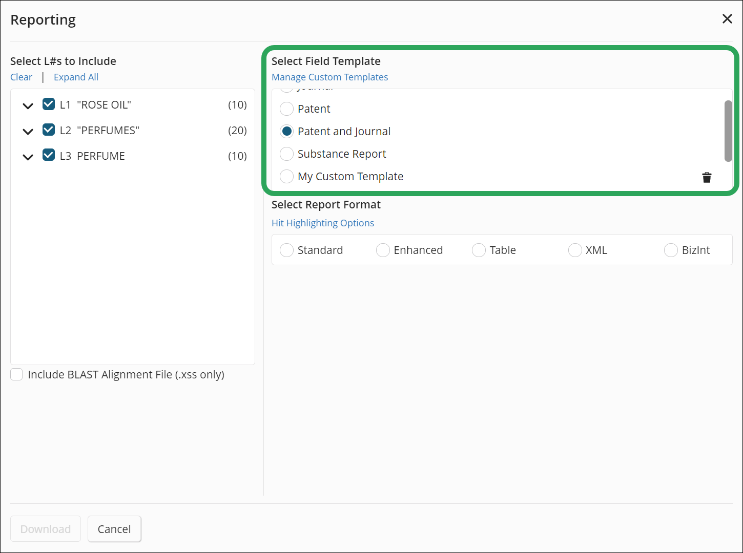Click Expand All link
This screenshot has height=553, width=743.
coord(76,77)
